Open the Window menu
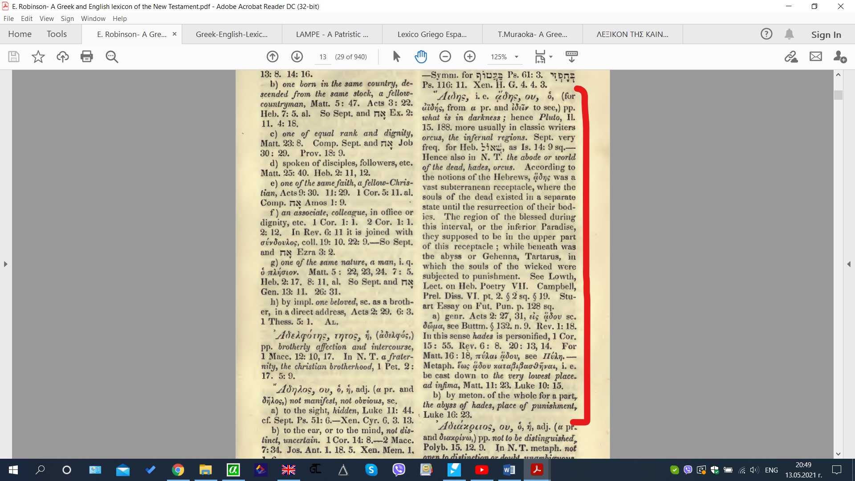Image resolution: width=855 pixels, height=481 pixels. click(93, 18)
